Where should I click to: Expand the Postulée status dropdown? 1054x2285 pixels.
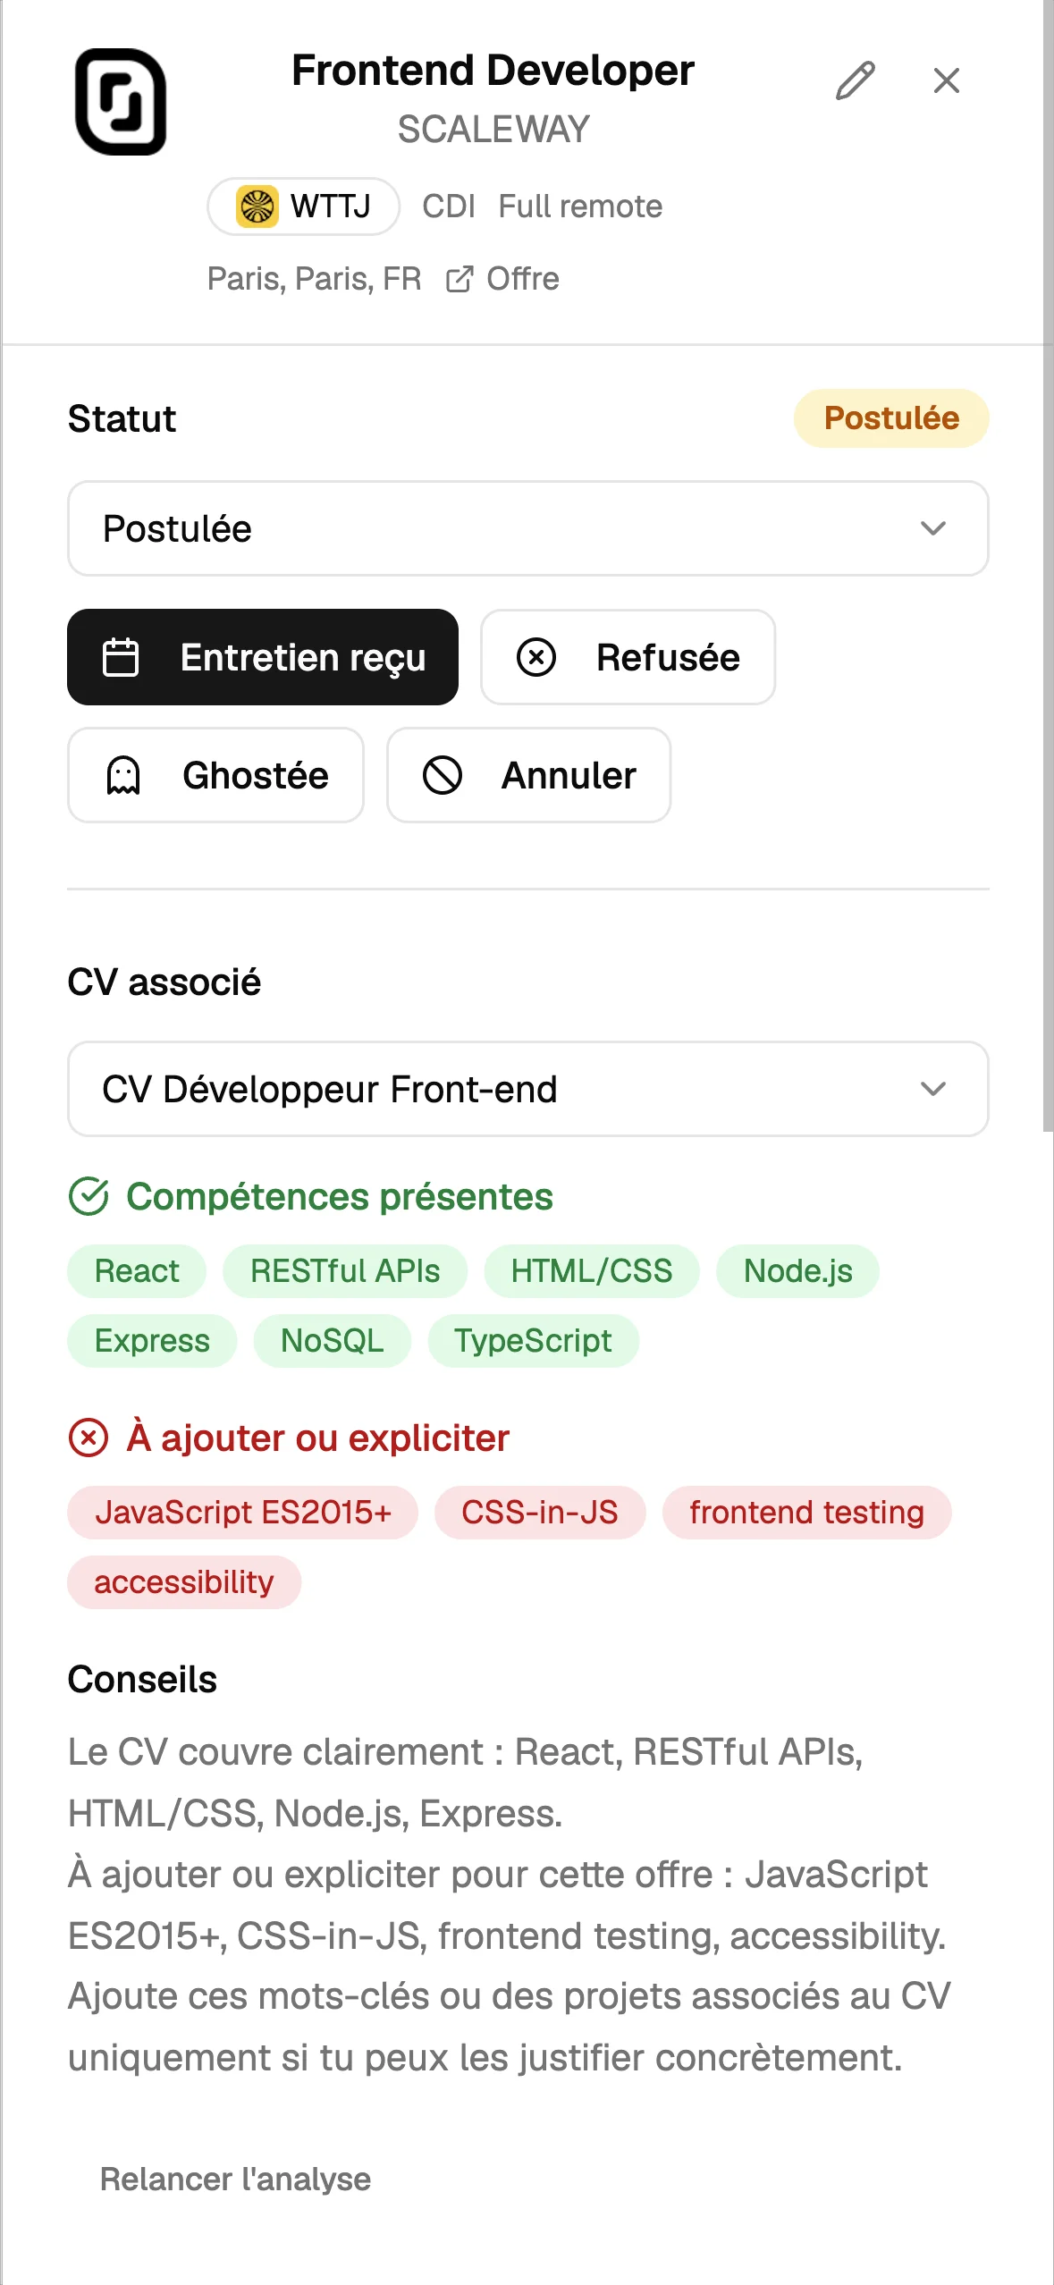[x=527, y=528]
